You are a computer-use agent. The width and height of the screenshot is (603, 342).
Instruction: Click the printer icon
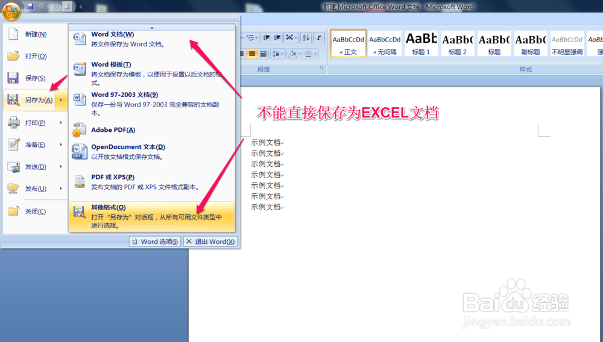coord(13,122)
